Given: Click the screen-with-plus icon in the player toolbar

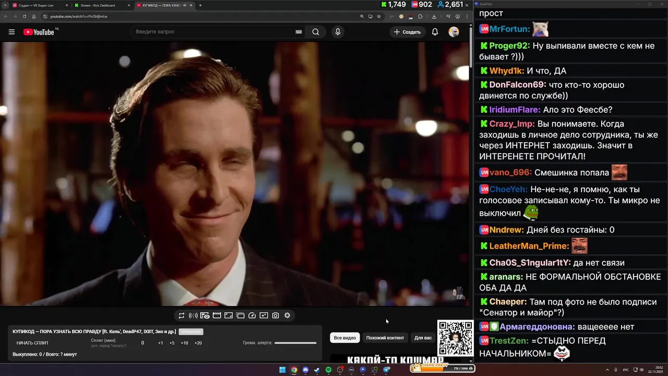Looking at the screenshot, I should click(x=264, y=315).
